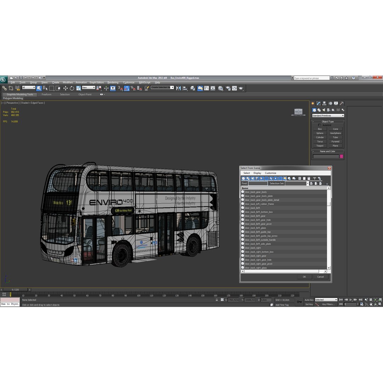The image size is (383, 383).
Task: Select the Select and Link tool
Action: [x=4, y=88]
